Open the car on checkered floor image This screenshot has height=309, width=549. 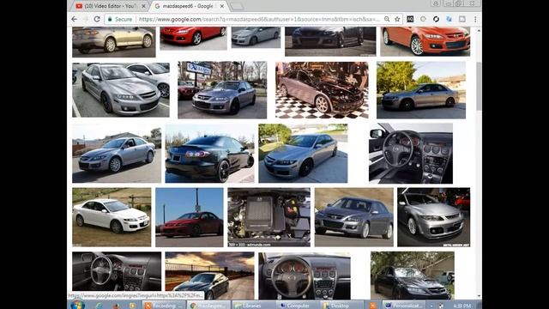322,90
